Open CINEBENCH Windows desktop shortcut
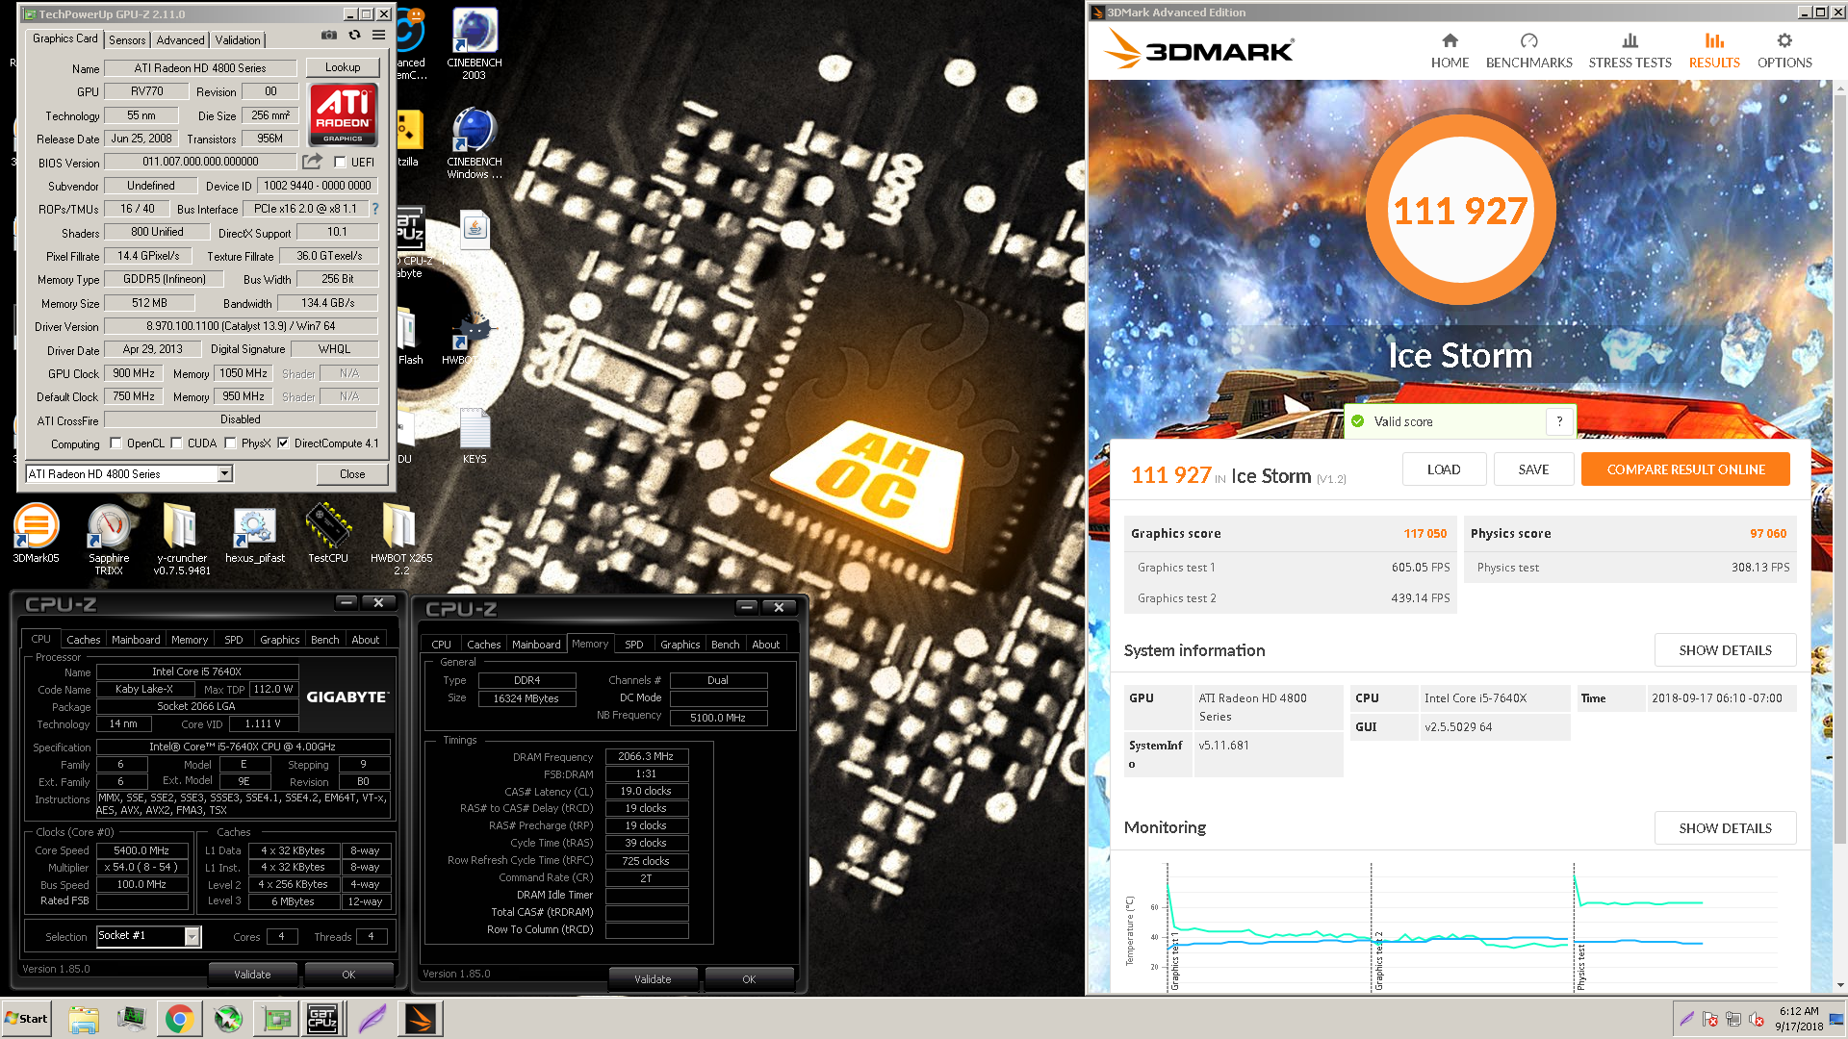Viewport: 1848px width, 1039px height. click(474, 143)
